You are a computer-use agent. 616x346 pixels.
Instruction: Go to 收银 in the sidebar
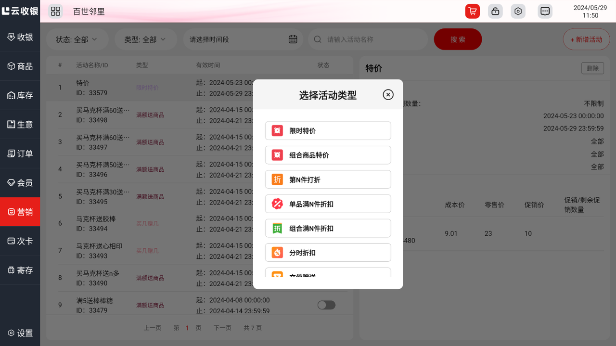click(x=20, y=38)
